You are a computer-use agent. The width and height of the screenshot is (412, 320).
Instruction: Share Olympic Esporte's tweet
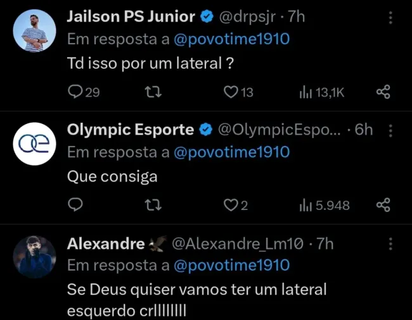[383, 205]
